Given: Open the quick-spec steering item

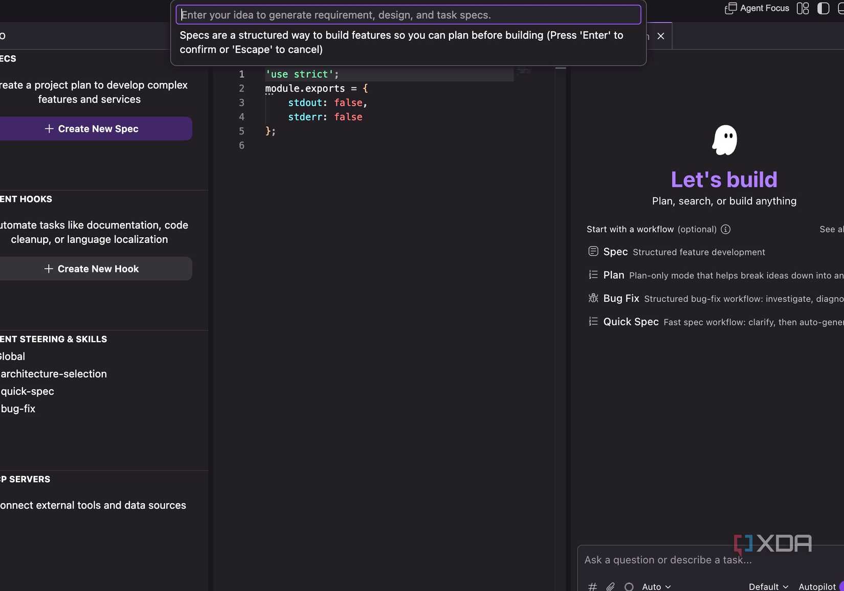Looking at the screenshot, I should point(27,391).
